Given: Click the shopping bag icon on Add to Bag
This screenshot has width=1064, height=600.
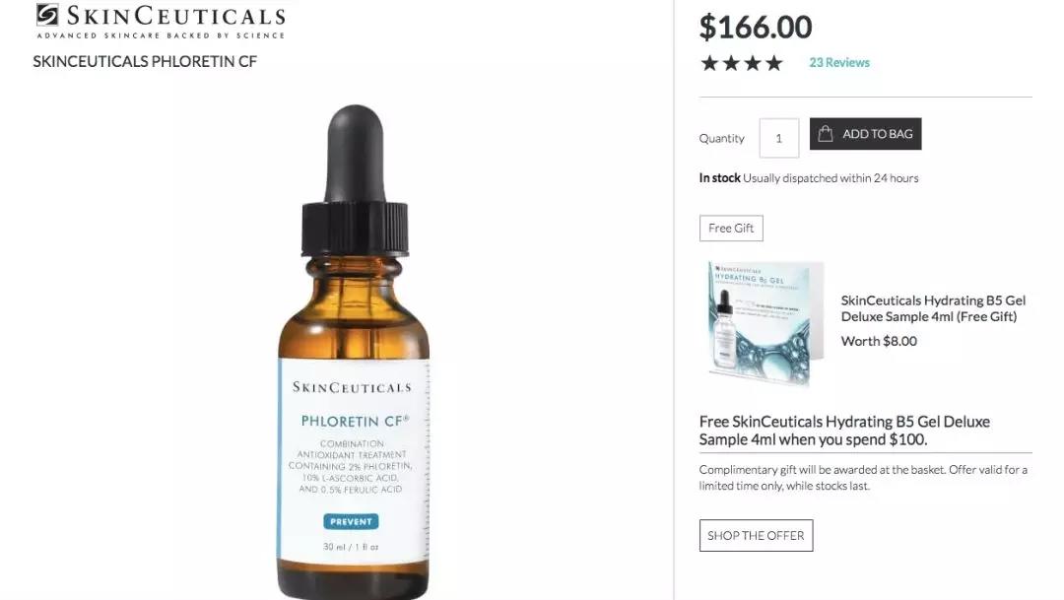Looking at the screenshot, I should [826, 133].
